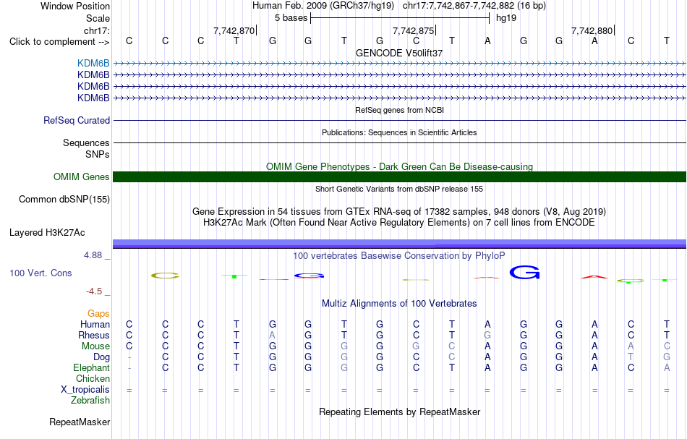Click 'H3K27Ac Mark' ENCODE track title

click(399, 222)
